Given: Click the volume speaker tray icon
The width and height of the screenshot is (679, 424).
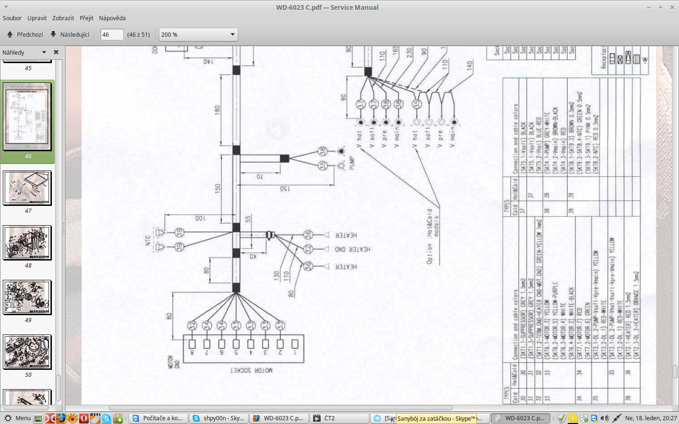Looking at the screenshot, I should (x=605, y=418).
